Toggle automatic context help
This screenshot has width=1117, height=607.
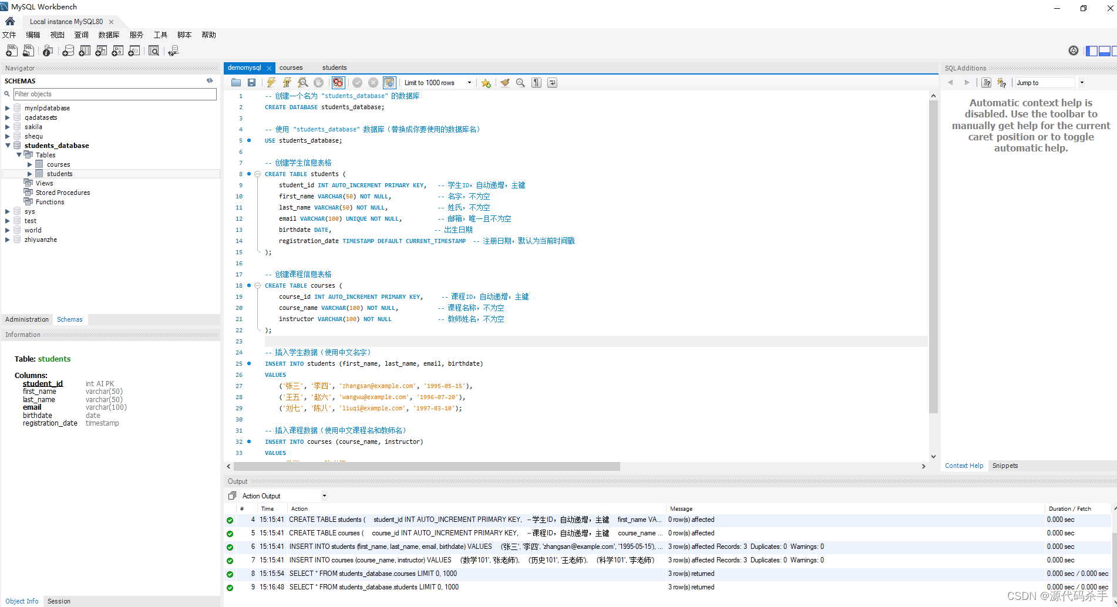(x=1002, y=83)
